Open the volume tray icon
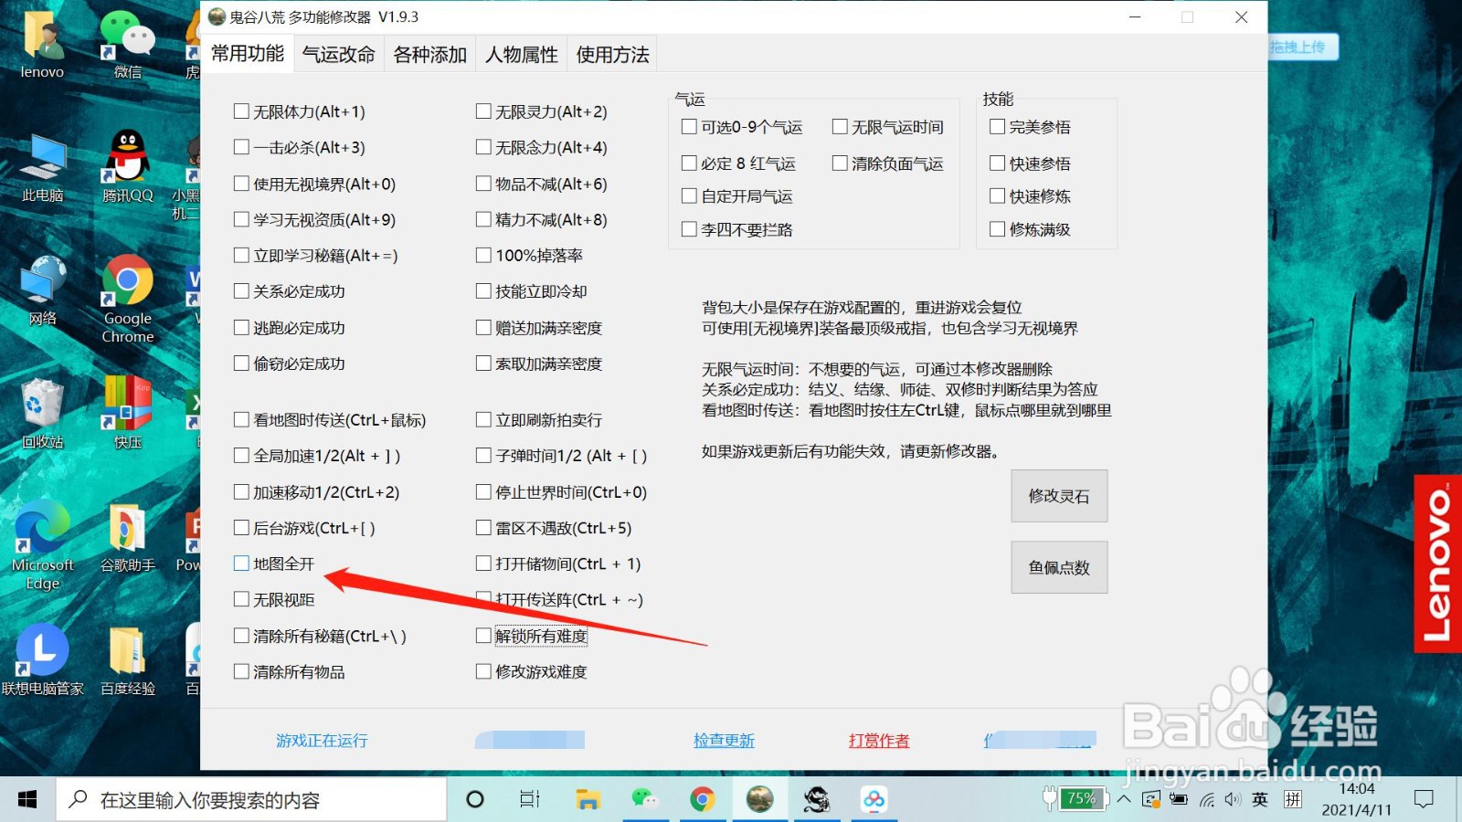Image resolution: width=1462 pixels, height=822 pixels. [x=1233, y=800]
